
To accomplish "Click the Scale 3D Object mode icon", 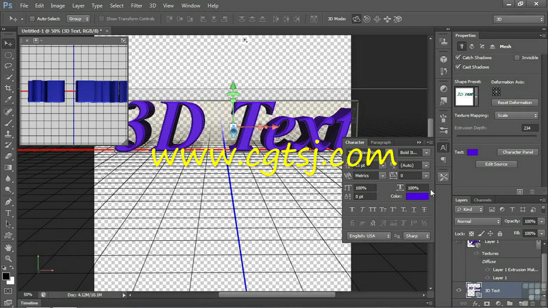I will 398,19.
